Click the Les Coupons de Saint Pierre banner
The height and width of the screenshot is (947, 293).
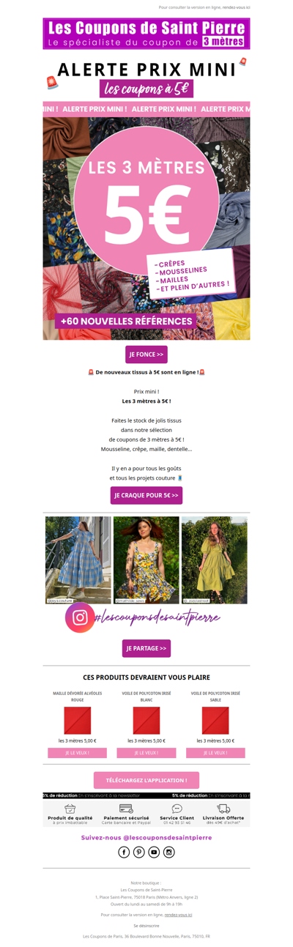pos(146,34)
